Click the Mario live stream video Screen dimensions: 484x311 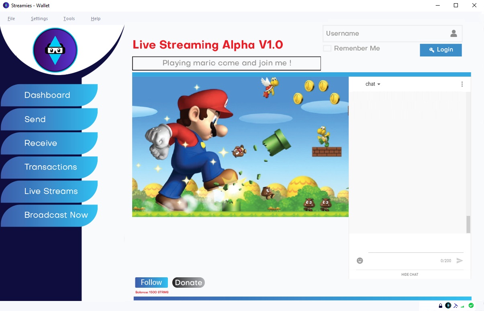click(240, 147)
